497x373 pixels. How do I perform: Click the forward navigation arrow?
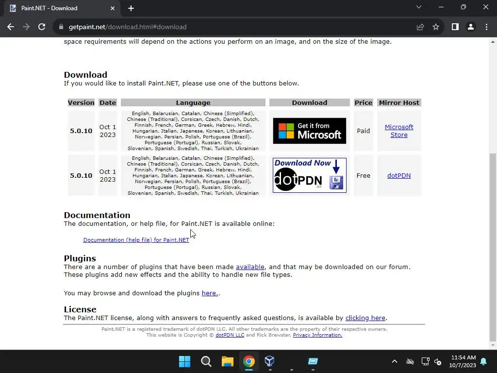pyautogui.click(x=26, y=27)
